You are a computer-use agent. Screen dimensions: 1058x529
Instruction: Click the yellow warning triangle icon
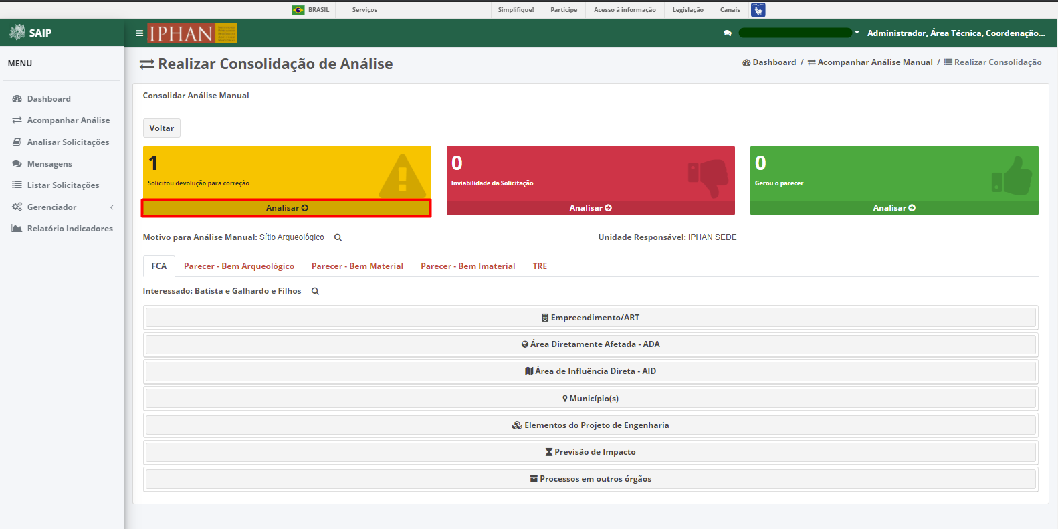point(402,177)
